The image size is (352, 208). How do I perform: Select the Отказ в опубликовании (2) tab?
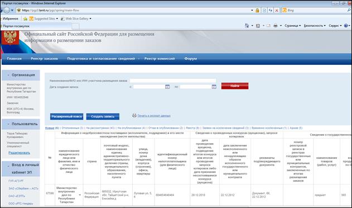(x=166, y=128)
